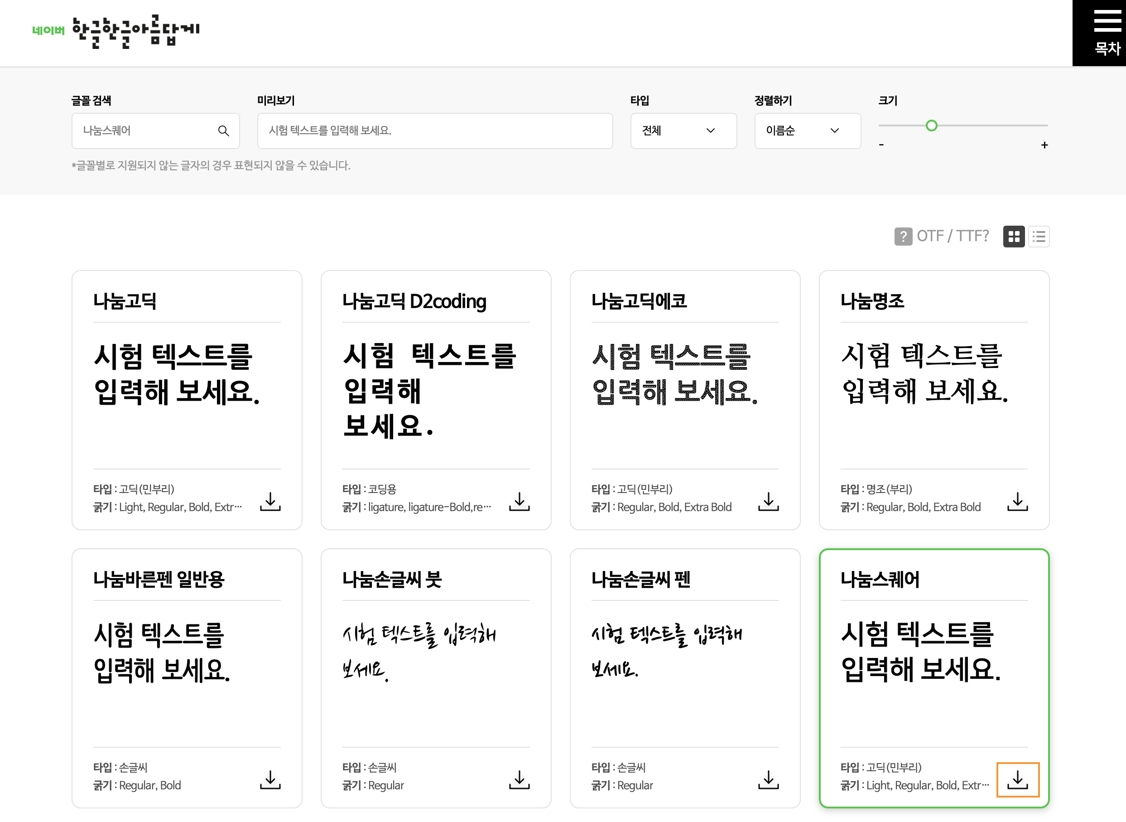Download the 나눔손글씨 붓 font
The height and width of the screenshot is (822, 1126).
(x=519, y=779)
